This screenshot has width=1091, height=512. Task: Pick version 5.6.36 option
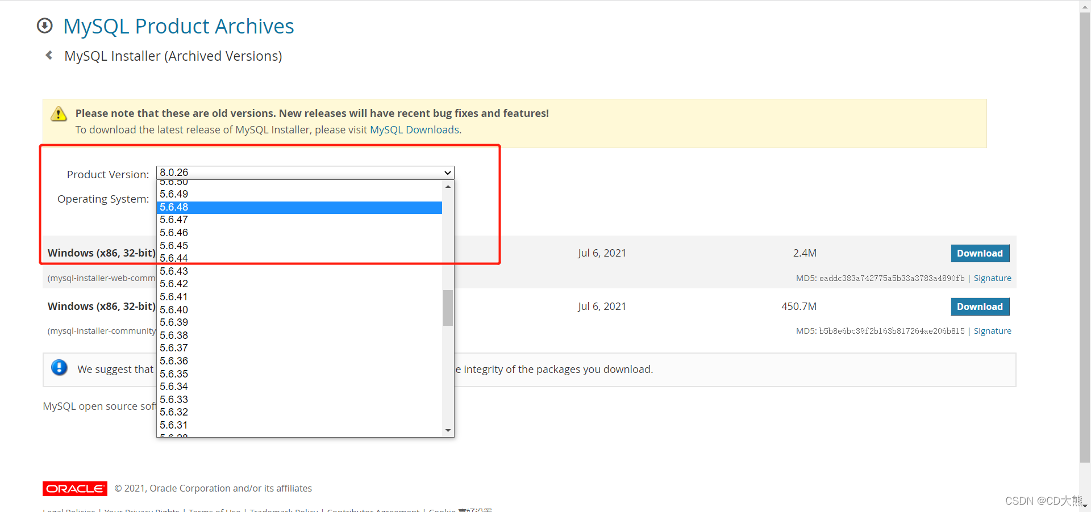tap(299, 361)
